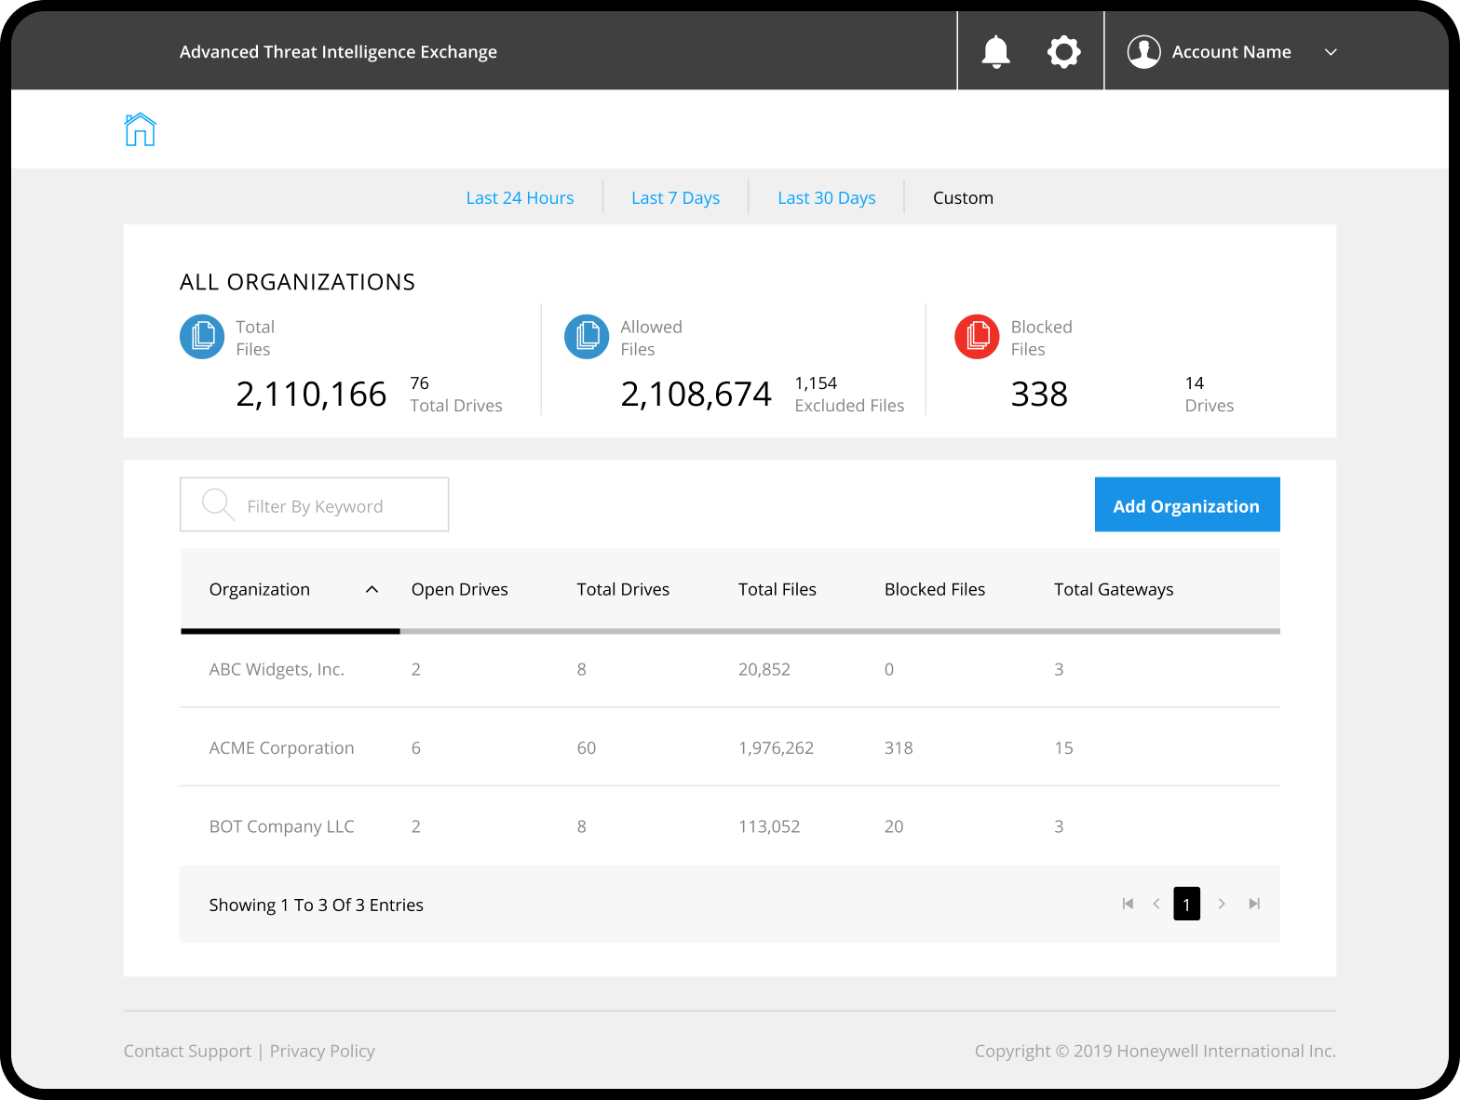Viewport: 1460px width, 1100px height.
Task: Open Privacy Policy link
Action: (322, 1051)
